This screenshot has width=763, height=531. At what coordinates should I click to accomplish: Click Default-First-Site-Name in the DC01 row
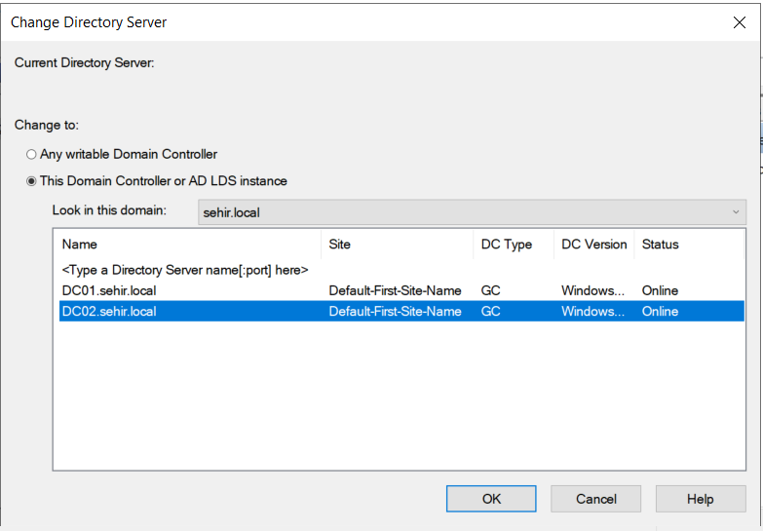tap(395, 290)
